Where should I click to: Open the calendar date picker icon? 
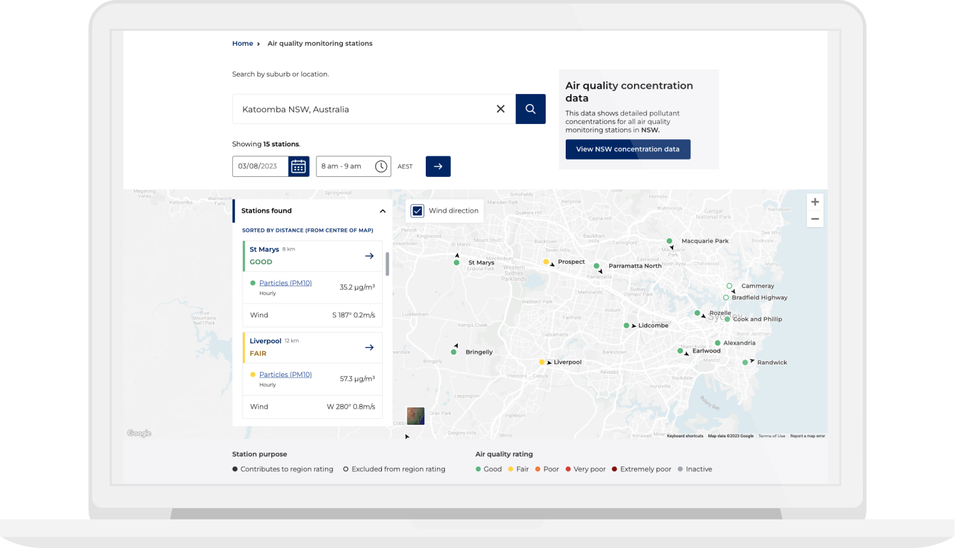click(x=298, y=166)
